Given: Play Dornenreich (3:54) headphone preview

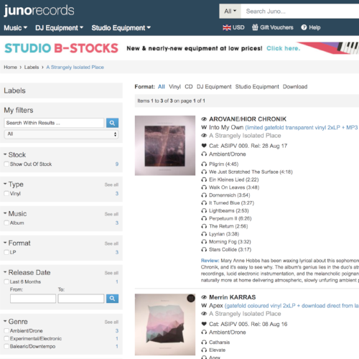Looking at the screenshot, I should click(204, 195).
